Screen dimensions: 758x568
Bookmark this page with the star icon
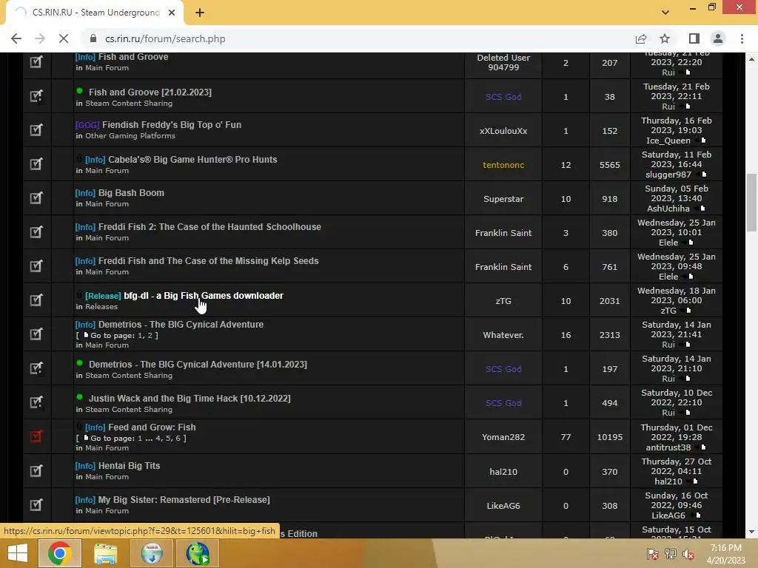click(x=665, y=38)
